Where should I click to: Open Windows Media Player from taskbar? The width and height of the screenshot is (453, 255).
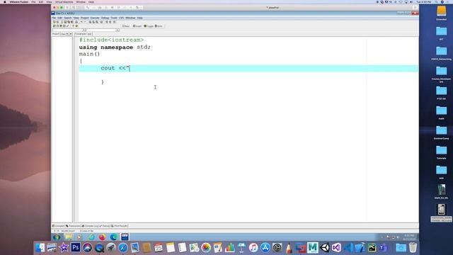click(79, 237)
